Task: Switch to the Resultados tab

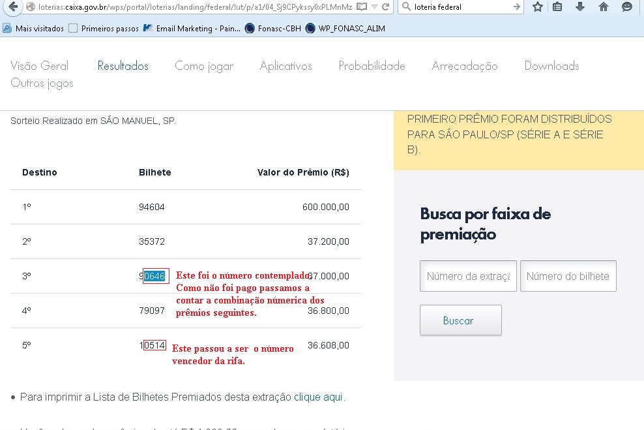Action: click(123, 66)
